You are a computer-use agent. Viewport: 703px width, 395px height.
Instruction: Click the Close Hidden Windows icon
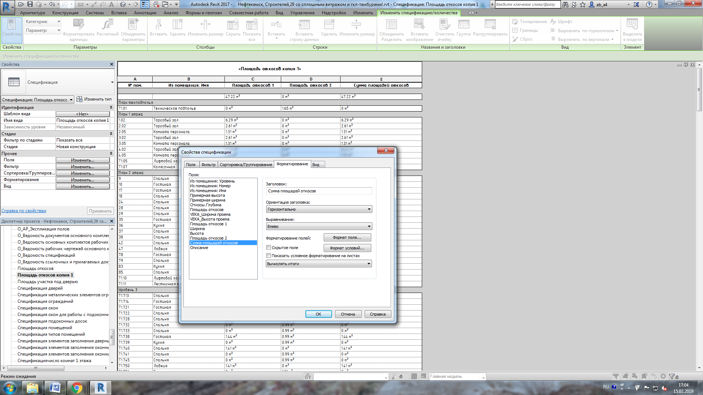(156, 4)
